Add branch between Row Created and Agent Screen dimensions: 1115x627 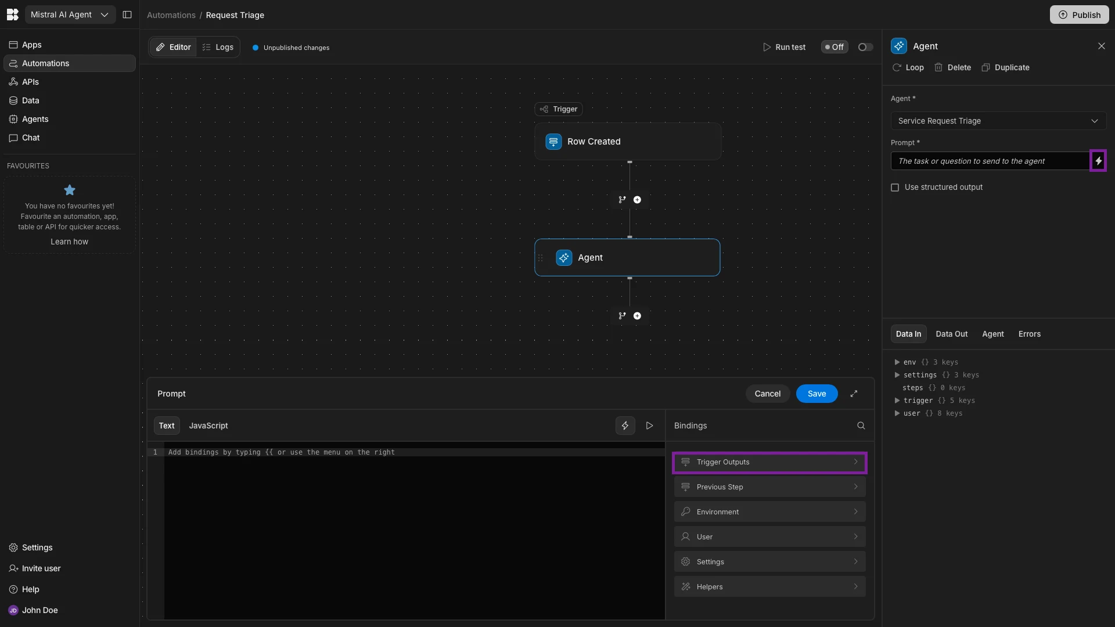(622, 200)
